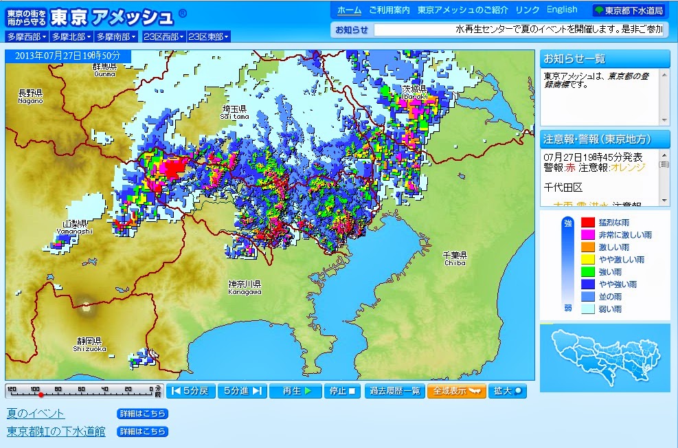Click the red 猛烈な雨 legend swatch
This screenshot has width=678, height=448.
pos(587,223)
